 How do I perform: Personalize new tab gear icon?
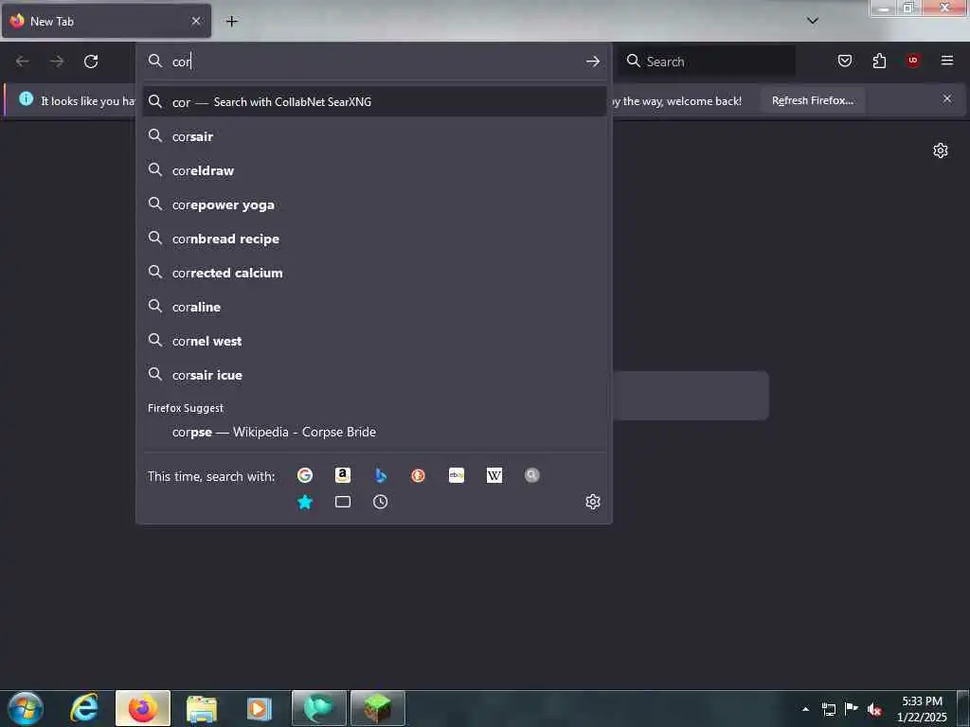pos(941,151)
